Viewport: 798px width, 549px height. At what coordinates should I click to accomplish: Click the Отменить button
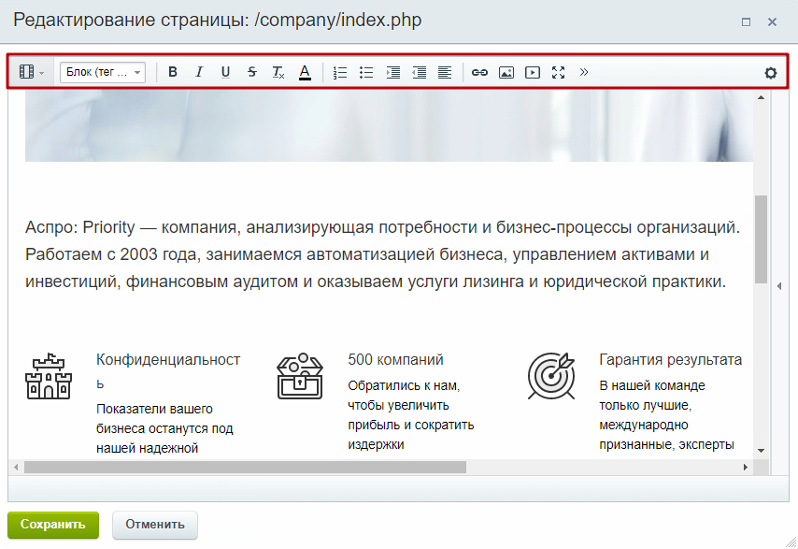coord(155,525)
